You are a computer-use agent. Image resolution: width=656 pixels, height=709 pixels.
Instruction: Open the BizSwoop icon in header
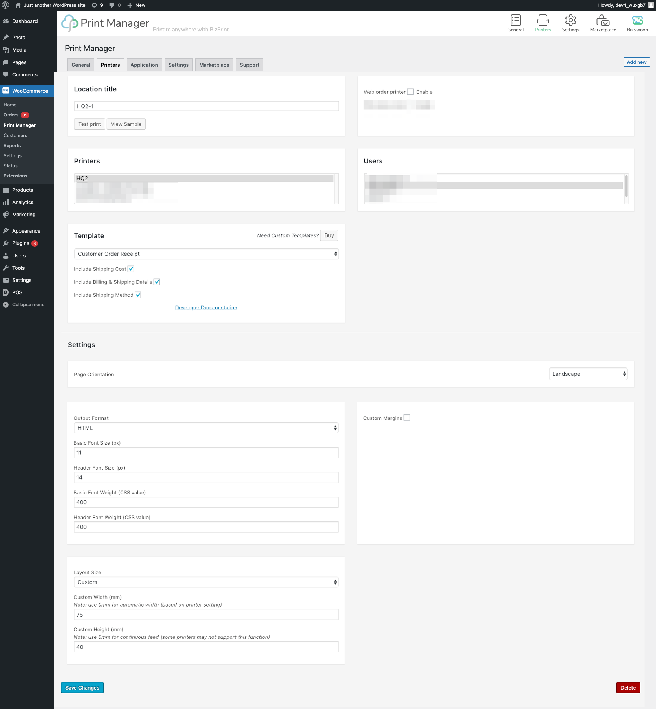[x=637, y=23]
